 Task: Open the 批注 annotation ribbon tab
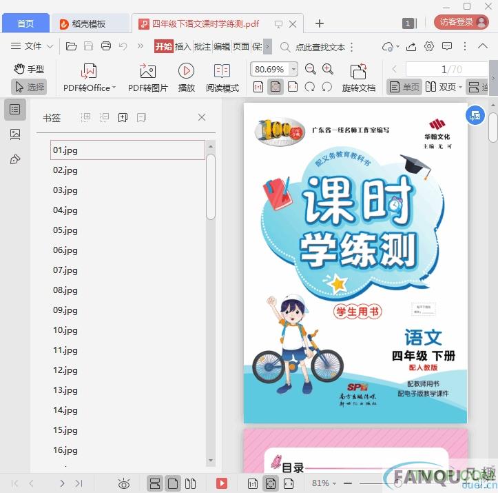click(203, 47)
